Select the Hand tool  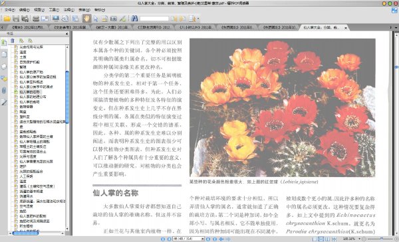tap(86, 19)
